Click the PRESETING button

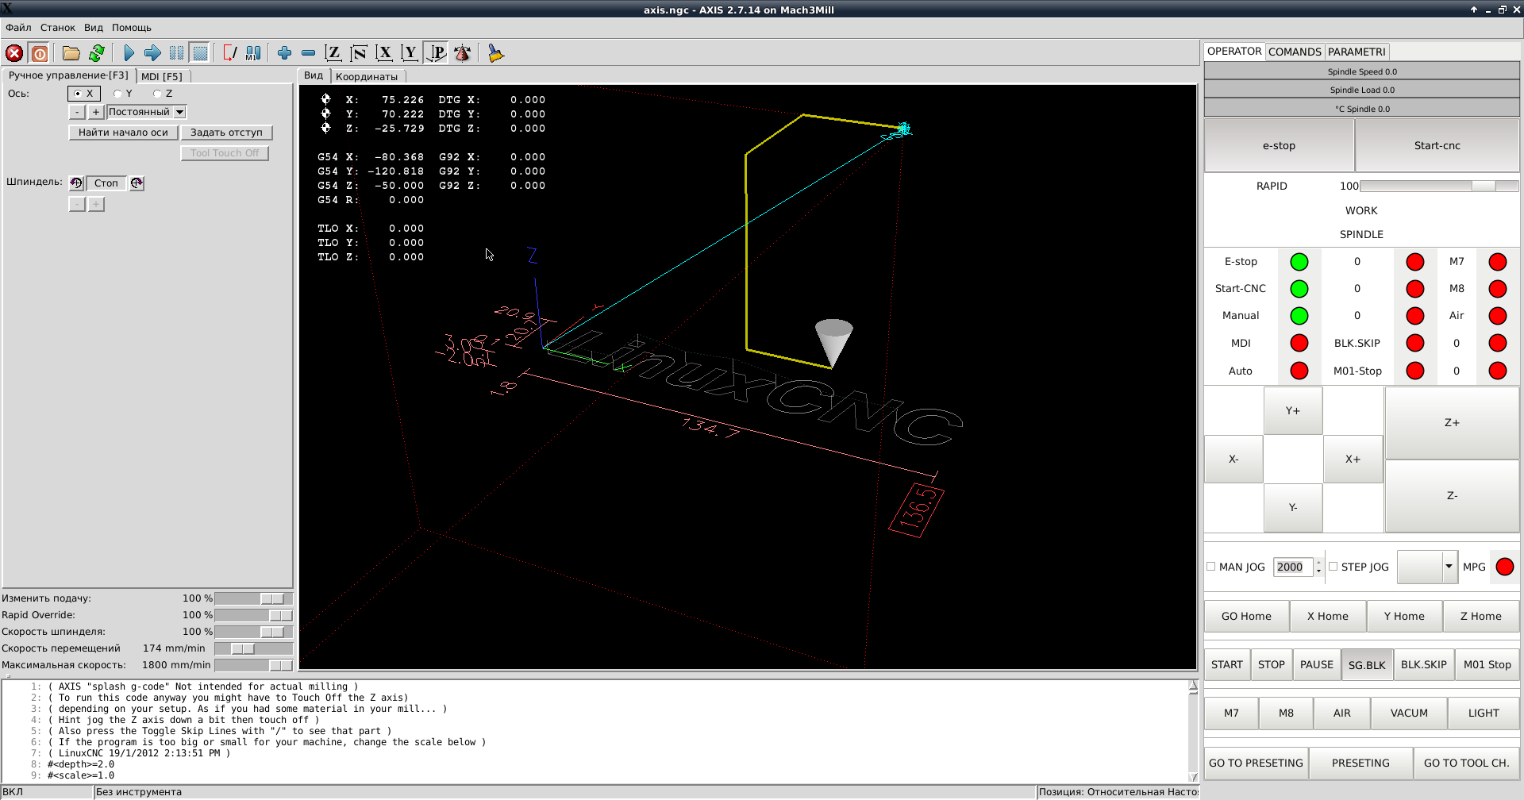[1360, 763]
